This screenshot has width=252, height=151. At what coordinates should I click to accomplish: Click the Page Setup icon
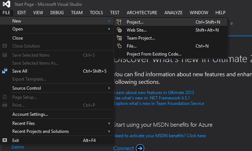[x=5, y=97]
